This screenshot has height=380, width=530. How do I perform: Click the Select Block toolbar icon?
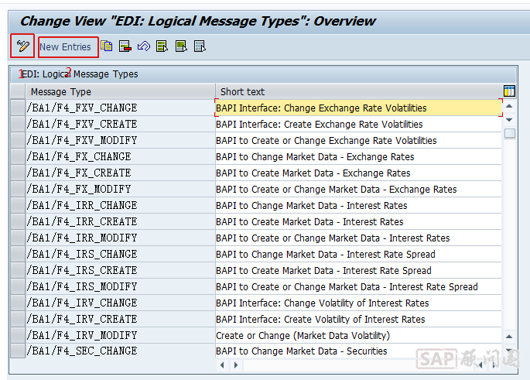181,46
